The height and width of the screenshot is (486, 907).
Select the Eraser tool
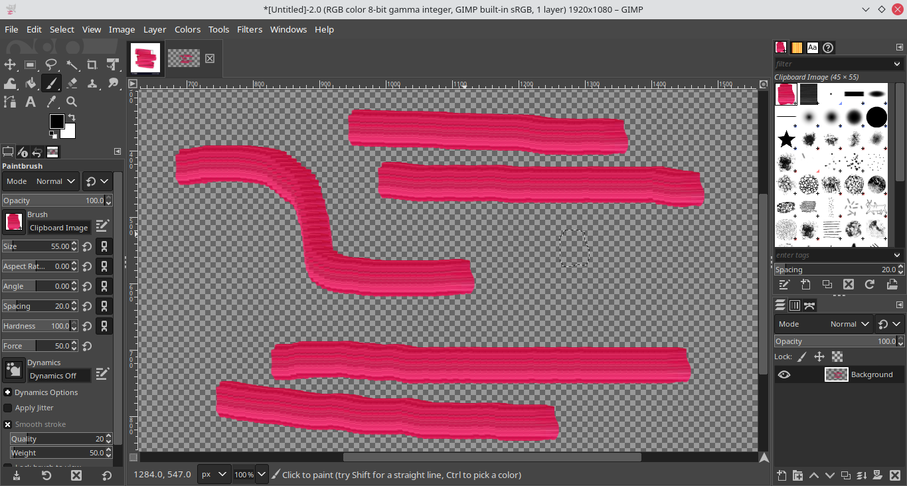tap(72, 83)
